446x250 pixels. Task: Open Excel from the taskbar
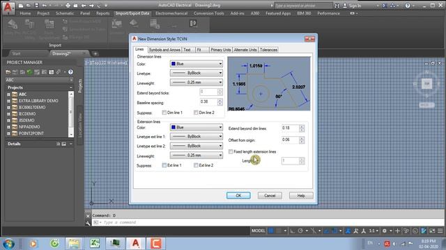[x=95, y=244]
